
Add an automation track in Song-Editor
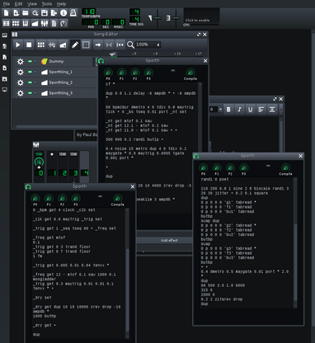tap(63, 45)
